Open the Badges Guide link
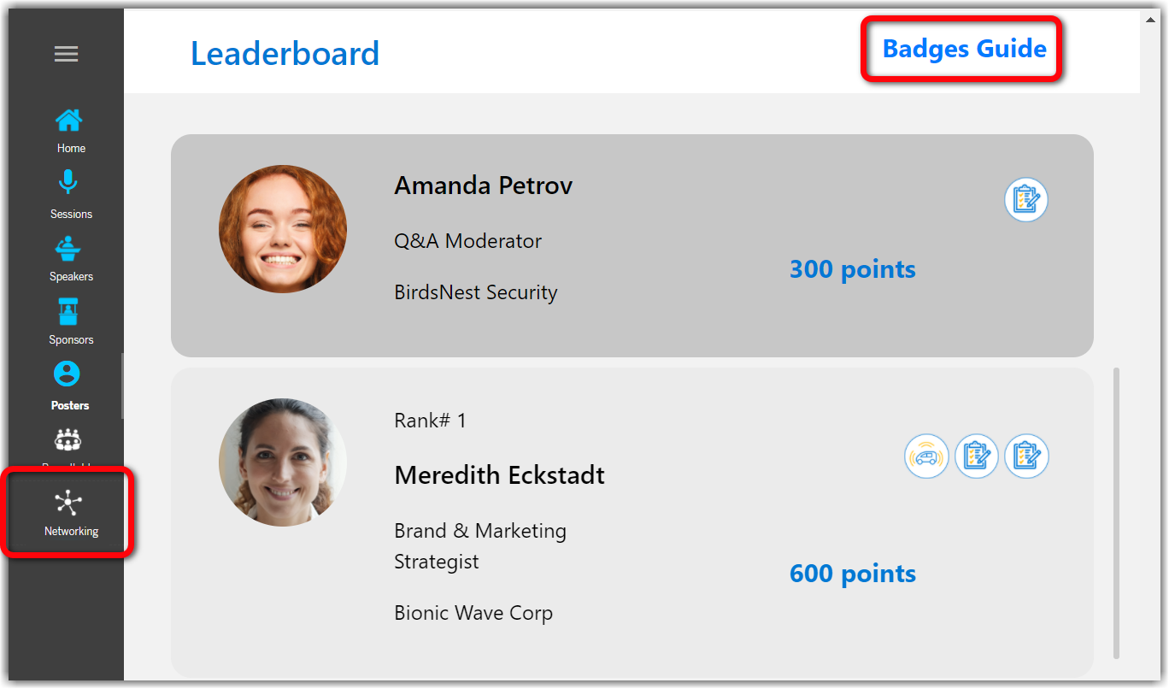 point(964,49)
